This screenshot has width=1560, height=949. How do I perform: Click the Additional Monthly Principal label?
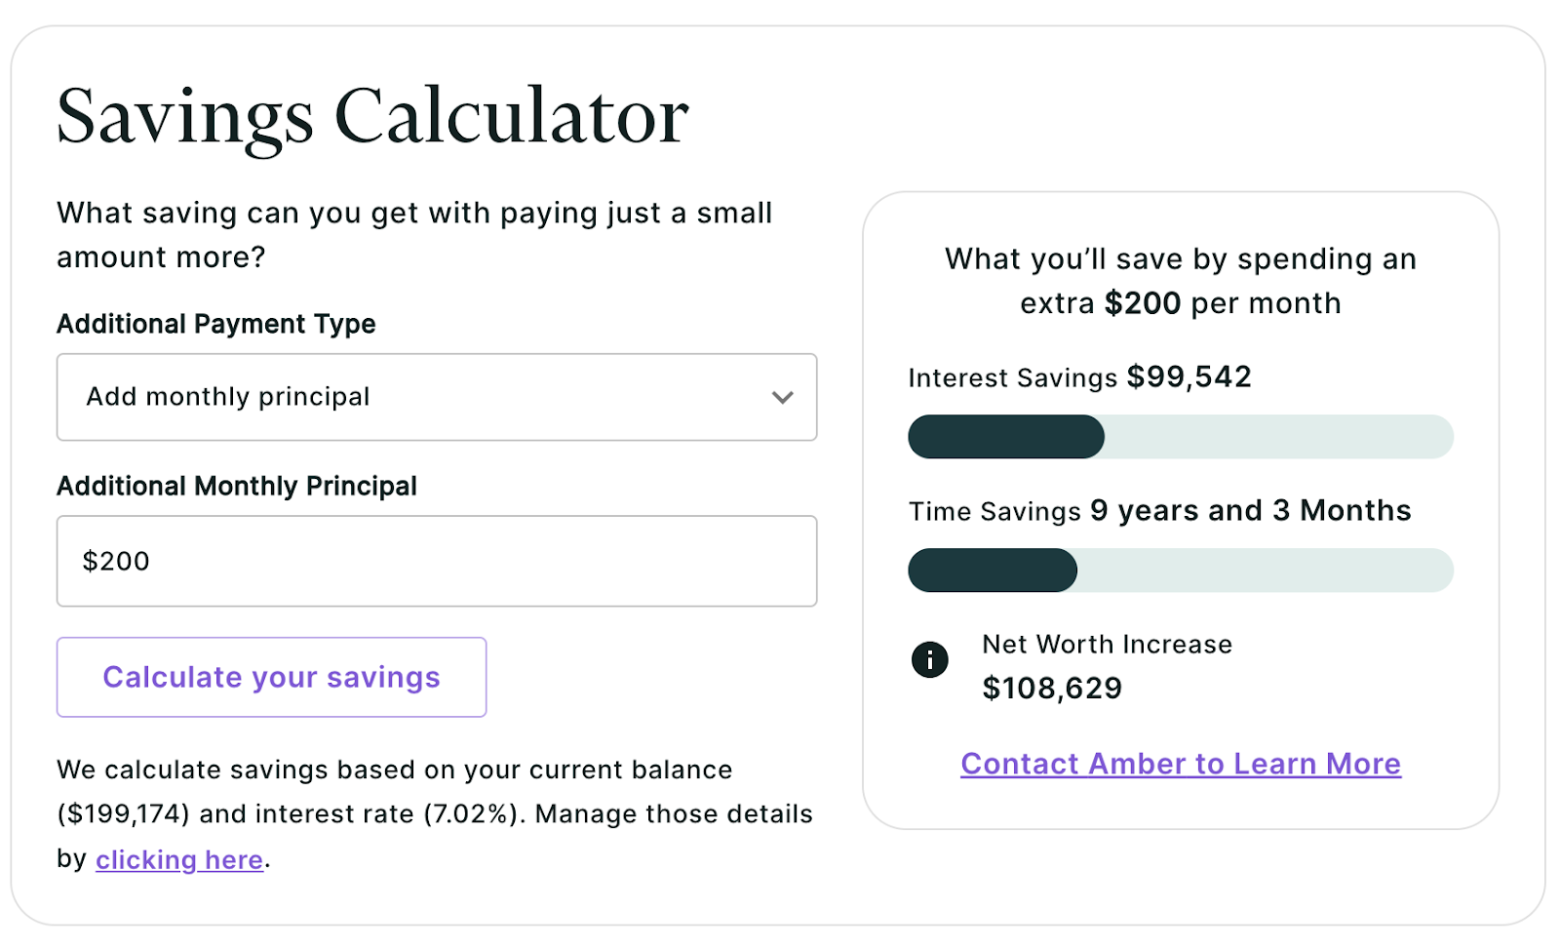coord(237,486)
